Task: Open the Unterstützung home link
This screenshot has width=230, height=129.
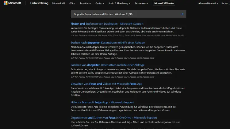Action: click(x=39, y=3)
